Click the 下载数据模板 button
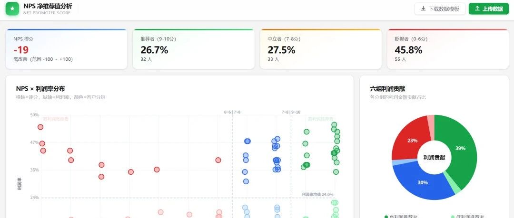 (x=440, y=9)
